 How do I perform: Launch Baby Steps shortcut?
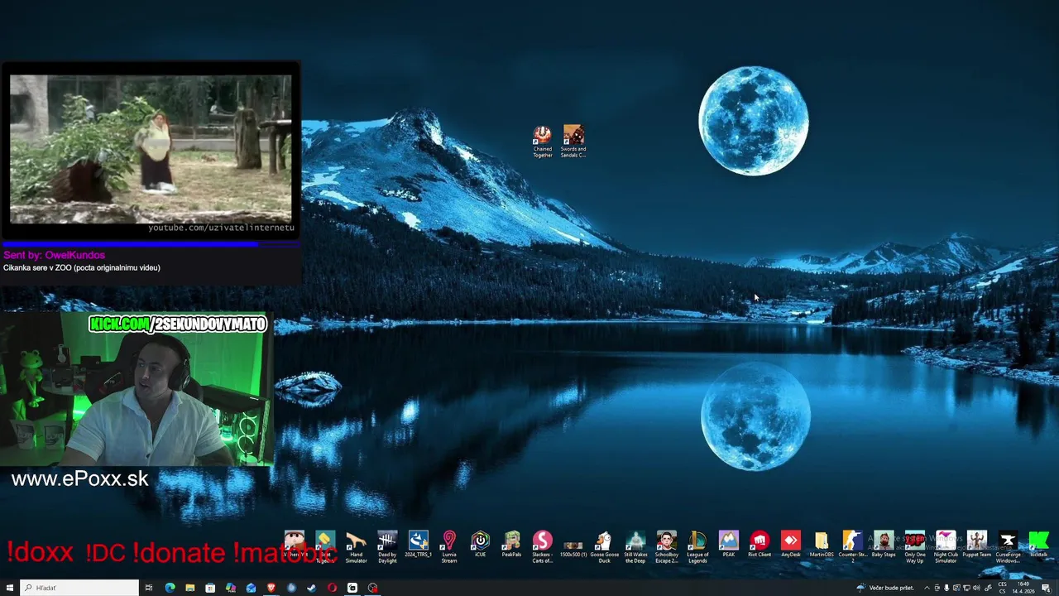tap(884, 545)
